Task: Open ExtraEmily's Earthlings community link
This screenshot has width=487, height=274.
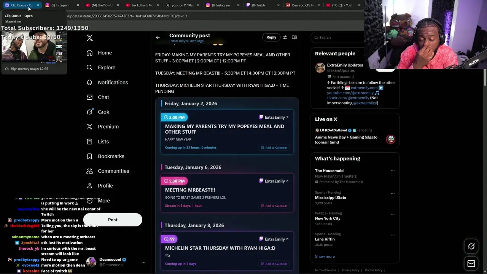Action: click(x=186, y=41)
